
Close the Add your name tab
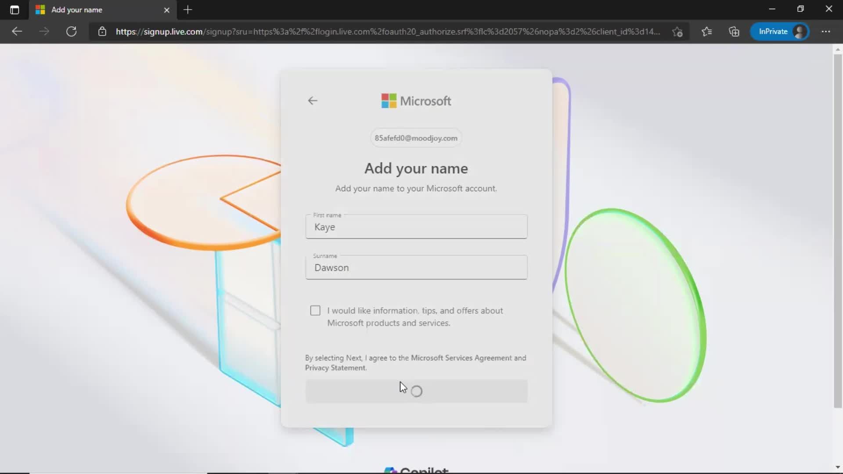[x=166, y=10]
